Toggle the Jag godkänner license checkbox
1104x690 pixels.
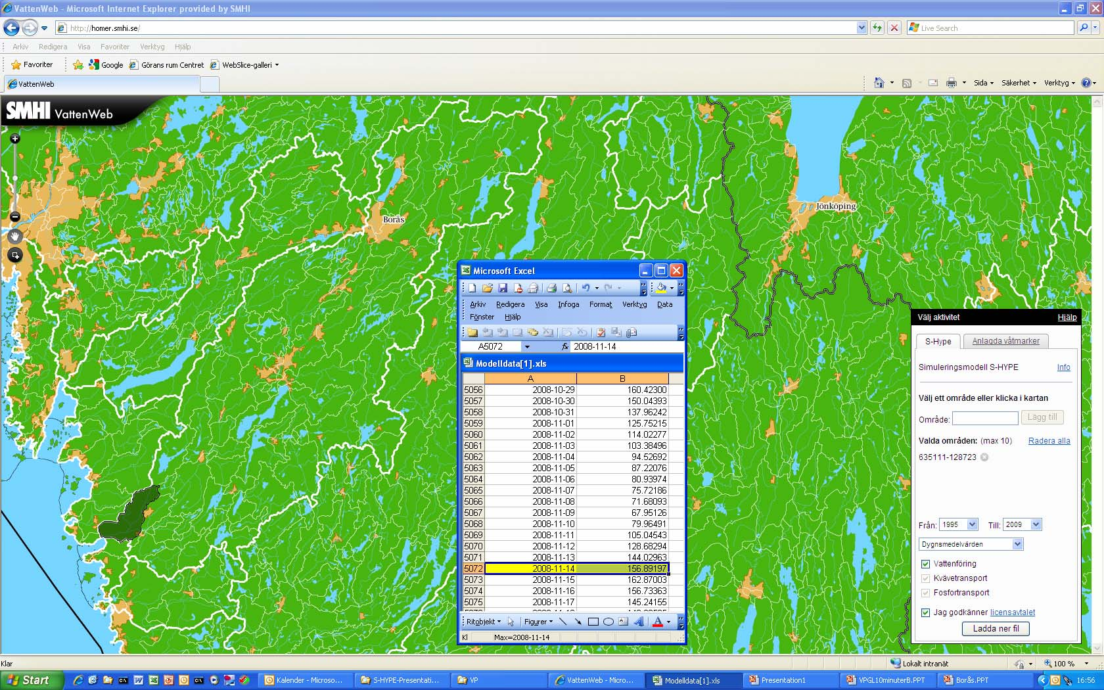coord(925,612)
